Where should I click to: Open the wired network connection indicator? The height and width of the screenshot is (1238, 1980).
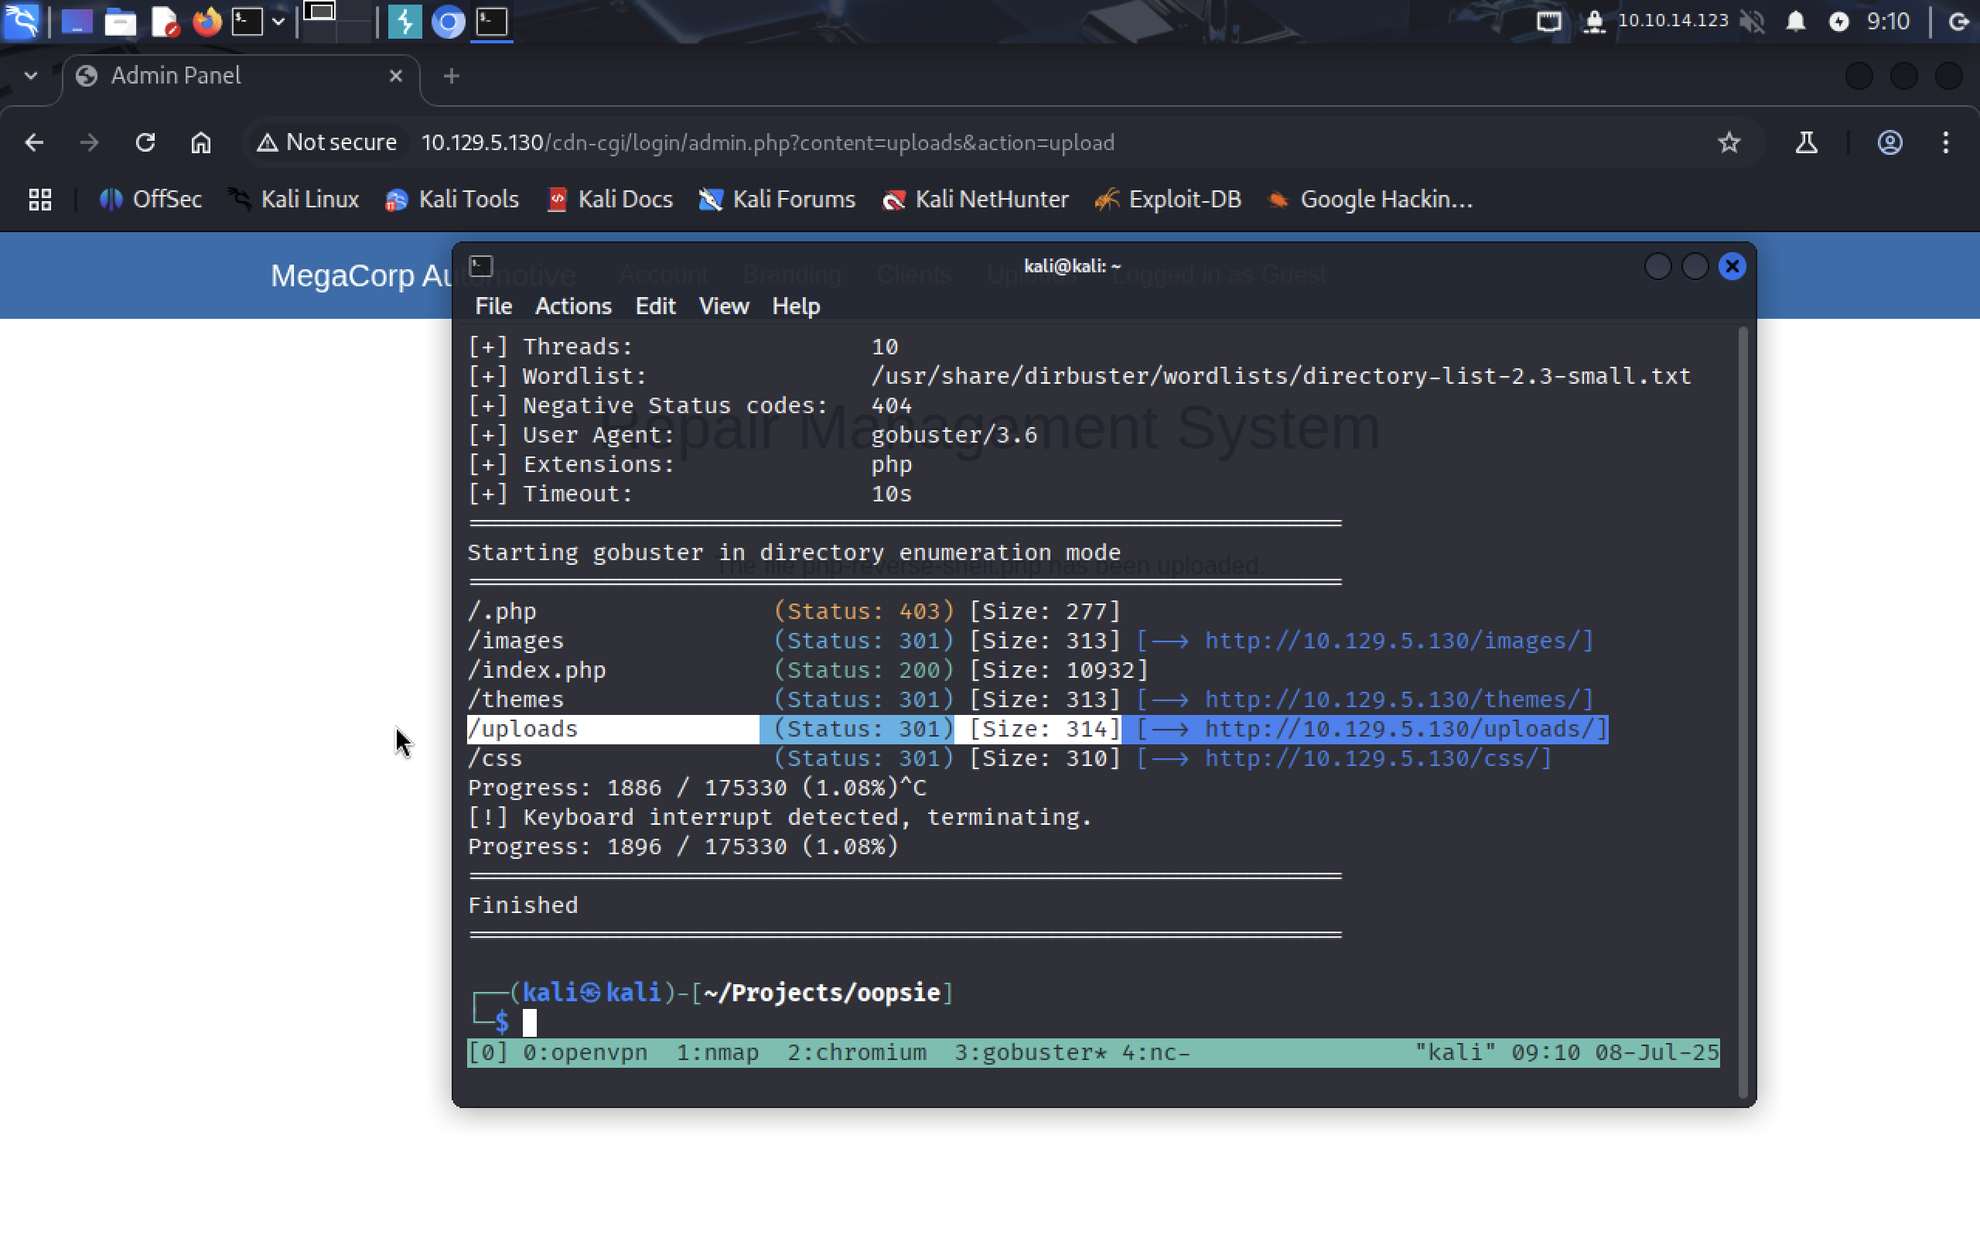(1549, 22)
